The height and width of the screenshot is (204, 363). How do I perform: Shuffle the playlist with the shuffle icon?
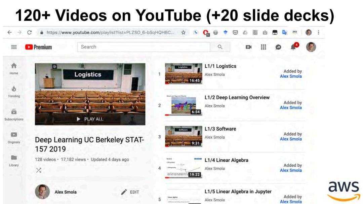[39, 170]
